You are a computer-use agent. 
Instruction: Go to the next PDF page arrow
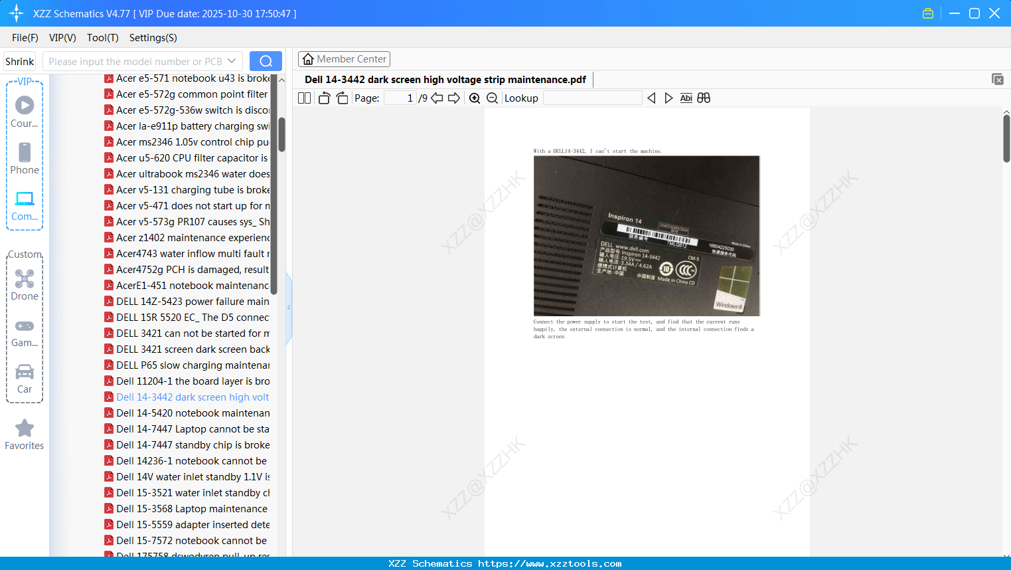point(454,98)
